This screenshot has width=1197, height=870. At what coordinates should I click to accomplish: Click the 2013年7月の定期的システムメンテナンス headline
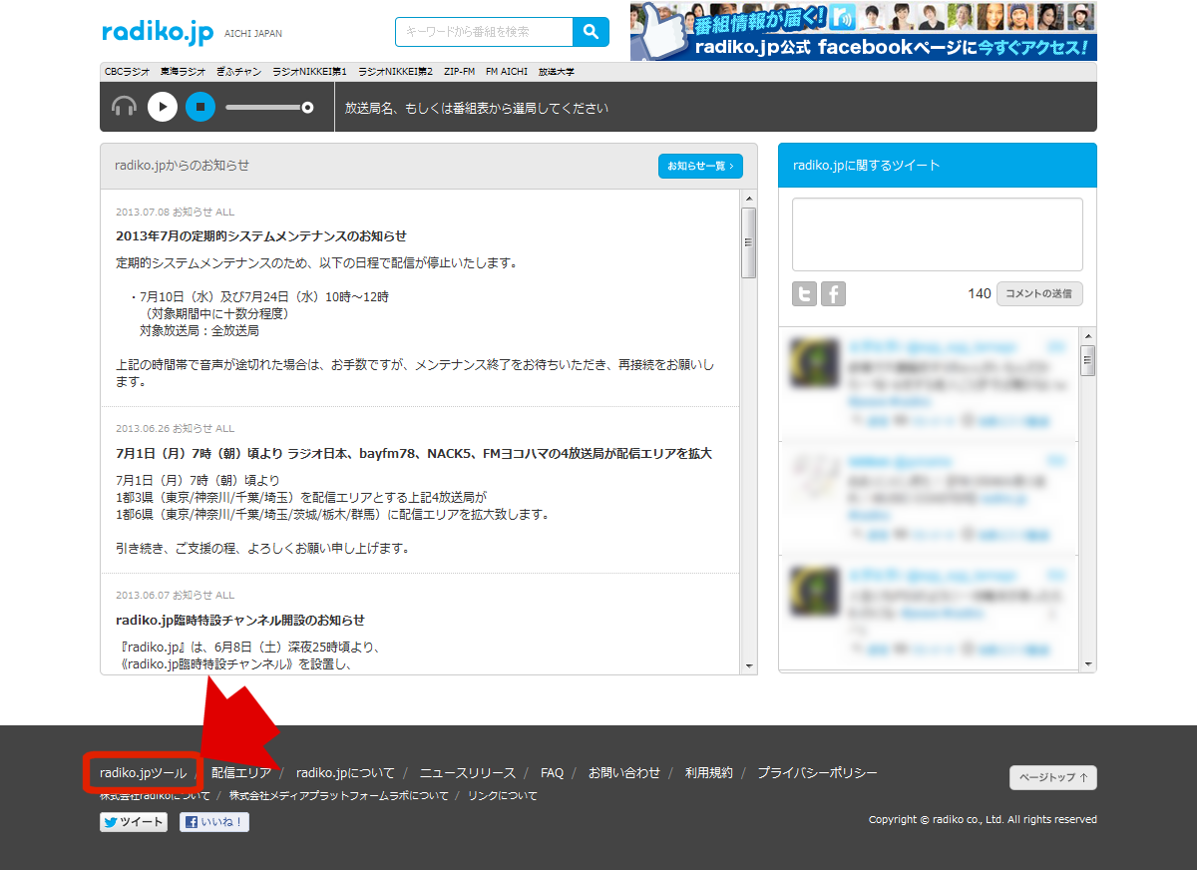pos(261,236)
